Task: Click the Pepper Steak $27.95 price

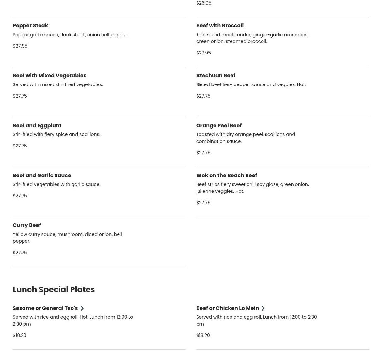Action: pyautogui.click(x=20, y=46)
